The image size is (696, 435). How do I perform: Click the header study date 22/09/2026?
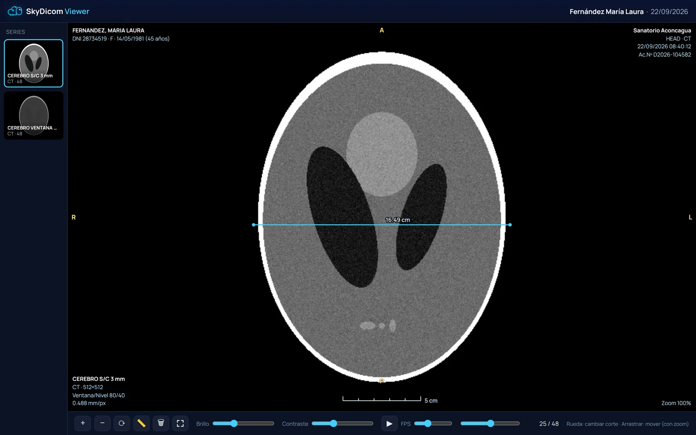(x=669, y=12)
